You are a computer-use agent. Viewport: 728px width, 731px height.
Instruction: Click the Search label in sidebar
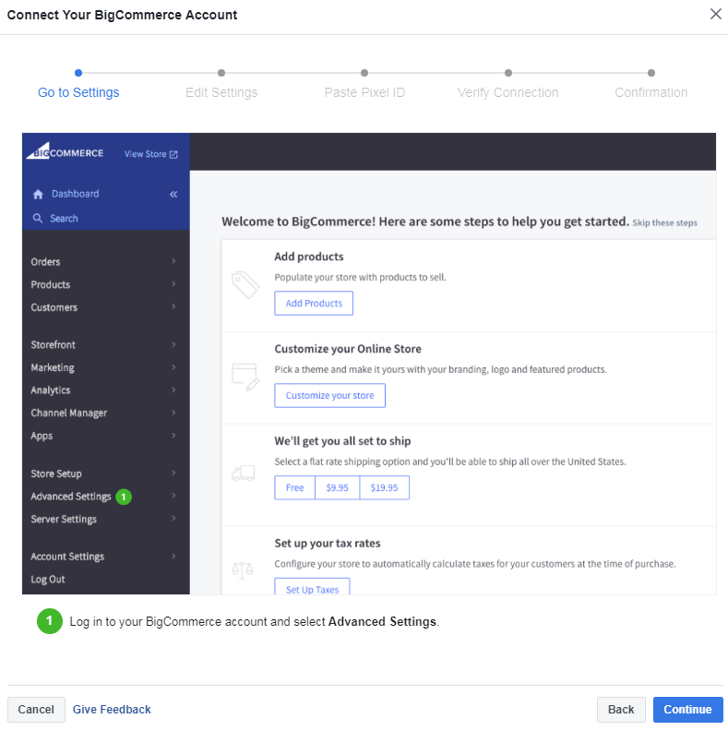click(64, 219)
